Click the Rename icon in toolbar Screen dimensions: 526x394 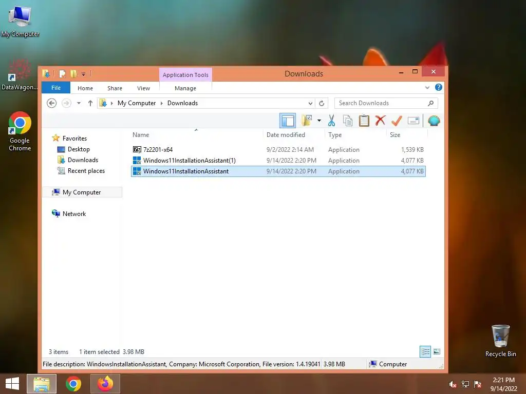(x=414, y=121)
